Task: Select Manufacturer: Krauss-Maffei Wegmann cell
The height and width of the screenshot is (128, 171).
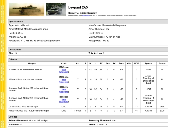Action: [x=128, y=25]
